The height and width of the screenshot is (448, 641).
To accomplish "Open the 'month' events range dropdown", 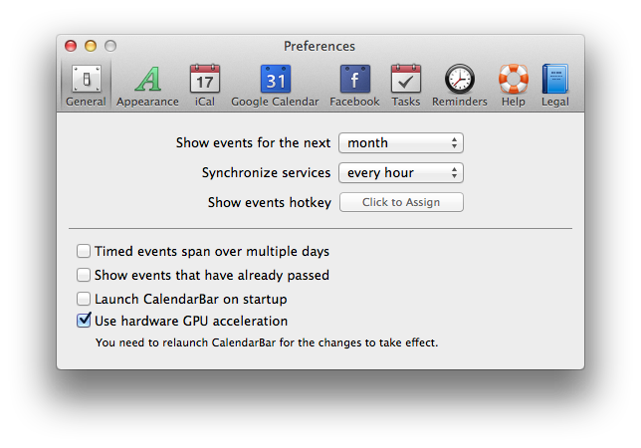I will (x=401, y=143).
